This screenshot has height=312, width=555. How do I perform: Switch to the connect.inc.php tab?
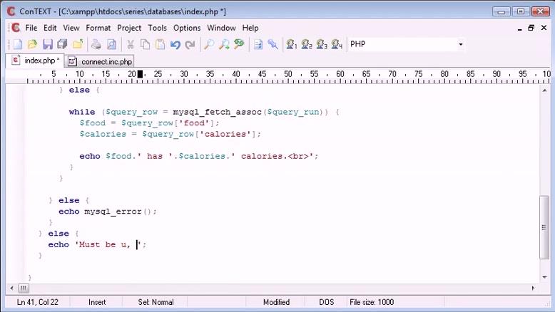pos(100,61)
